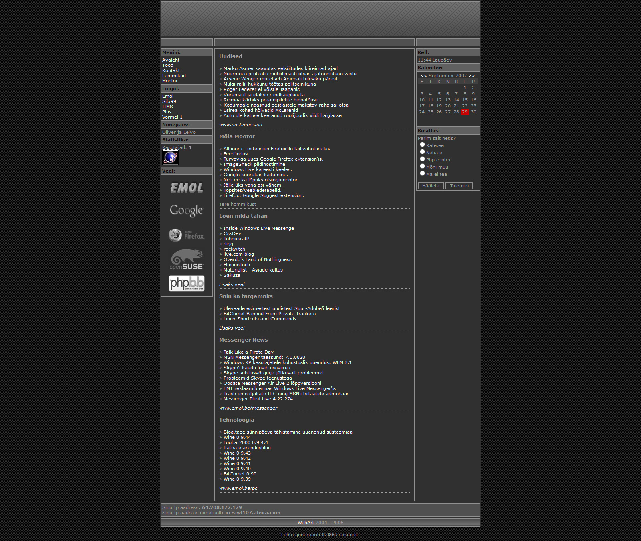641x541 pixels.
Task: Click the EMOL logo banner
Action: point(186,188)
